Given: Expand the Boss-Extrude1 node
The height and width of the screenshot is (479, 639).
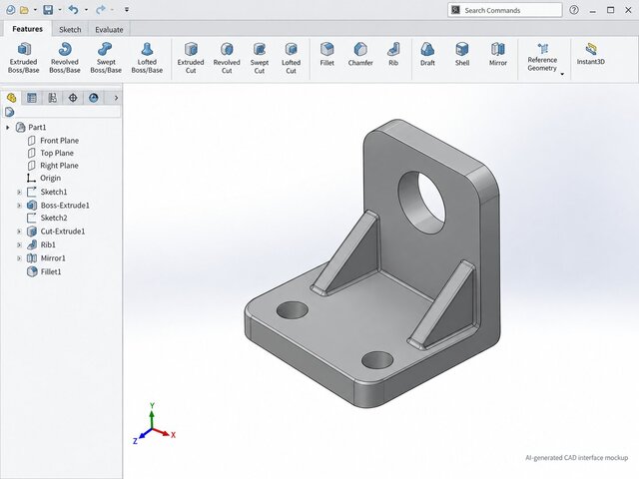Looking at the screenshot, I should [x=19, y=206].
